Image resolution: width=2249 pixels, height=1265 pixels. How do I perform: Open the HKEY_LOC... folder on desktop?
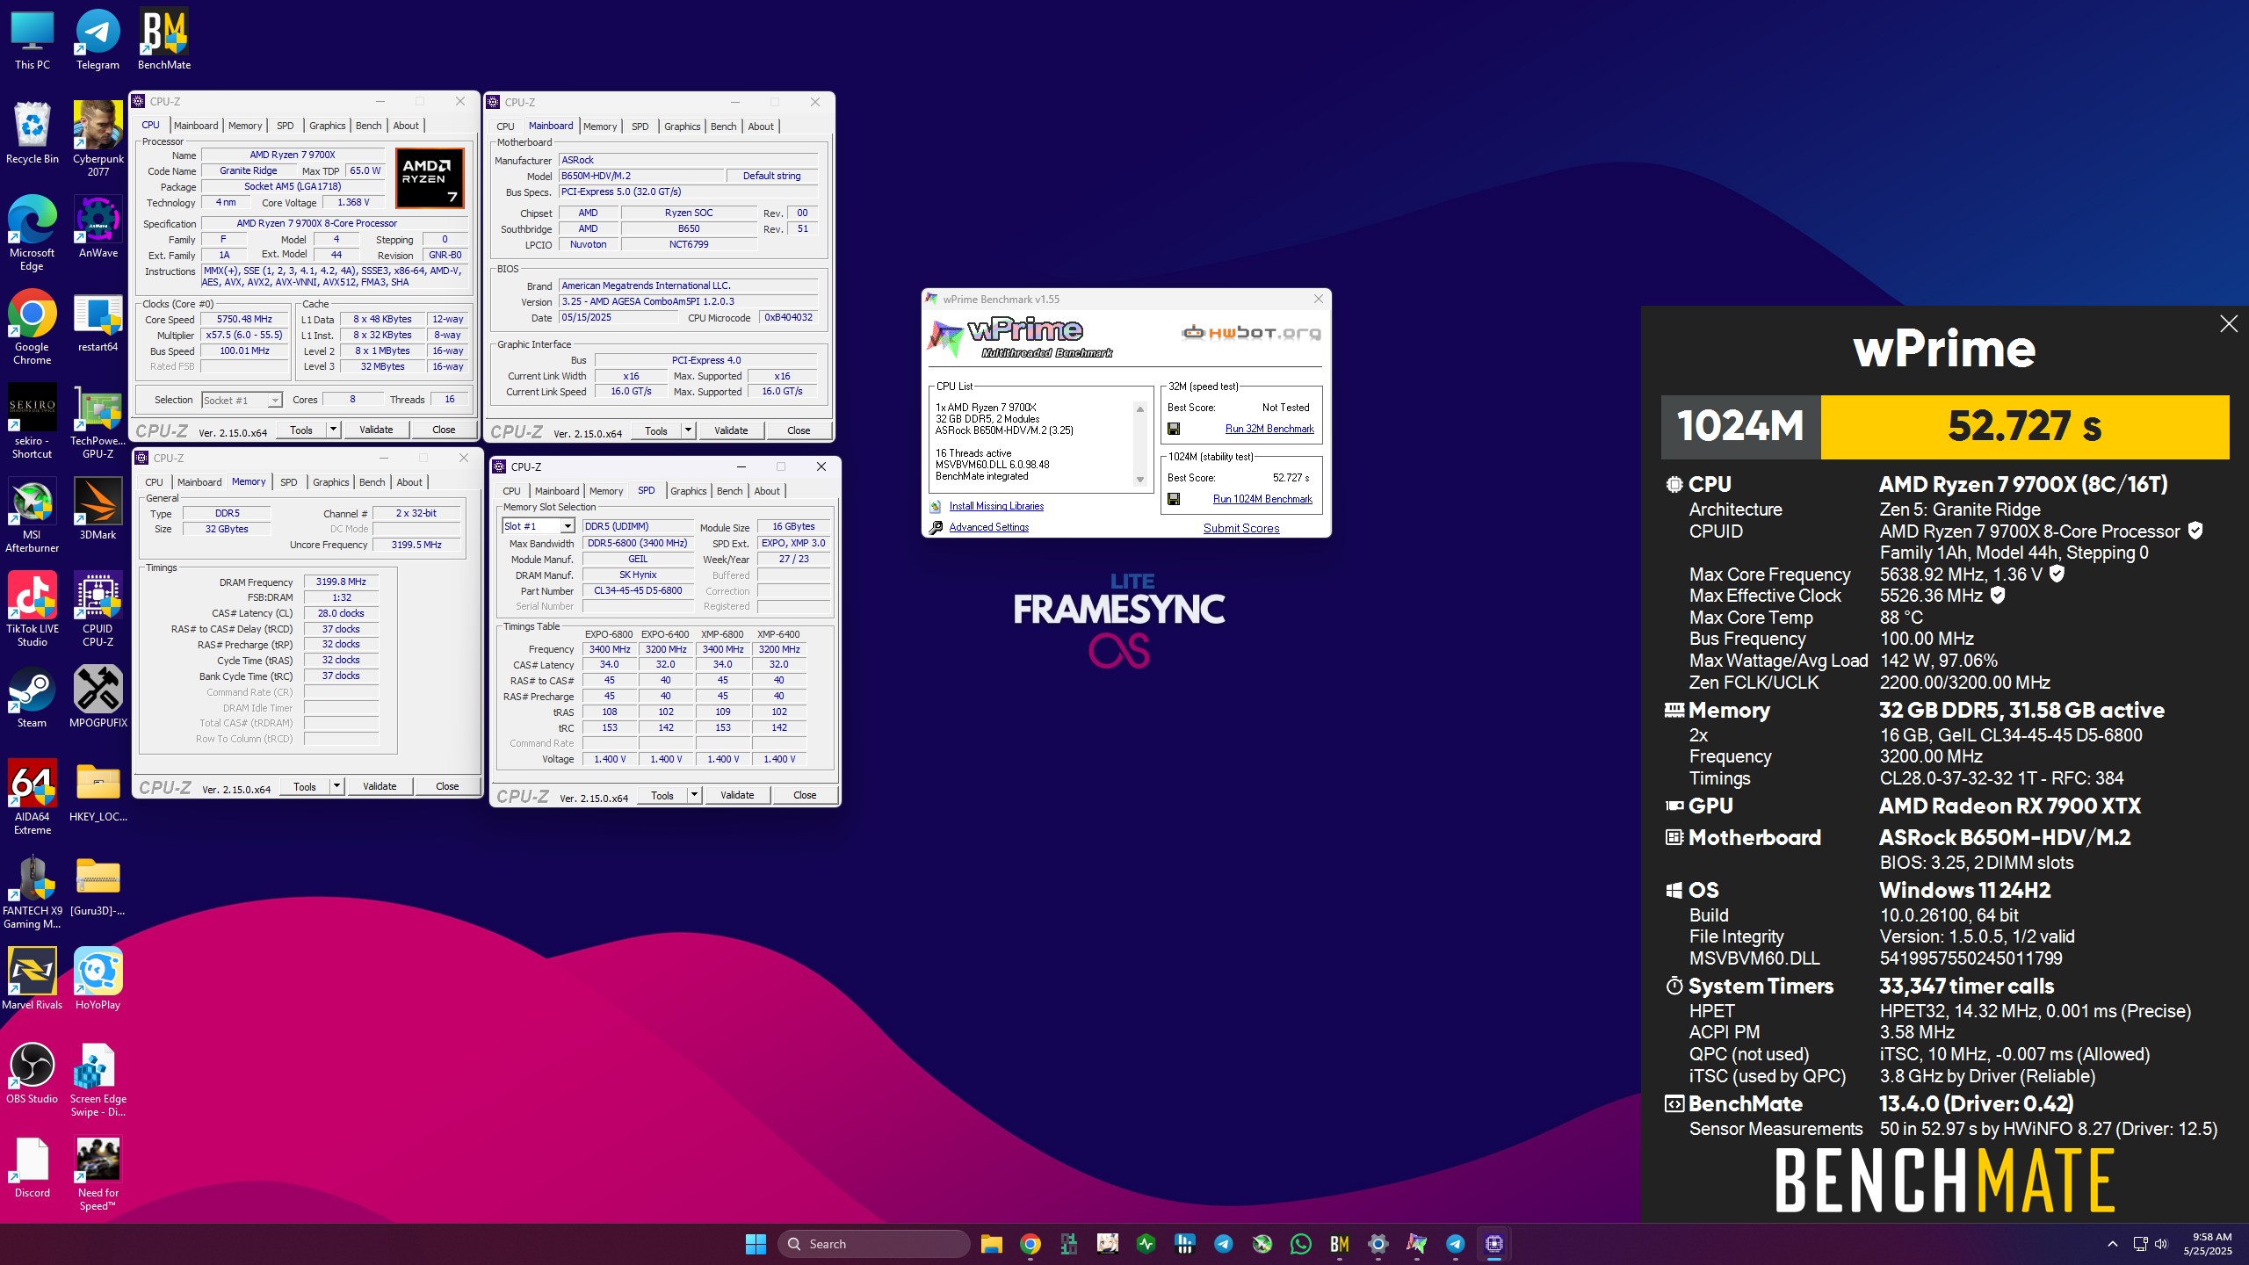pyautogui.click(x=98, y=791)
